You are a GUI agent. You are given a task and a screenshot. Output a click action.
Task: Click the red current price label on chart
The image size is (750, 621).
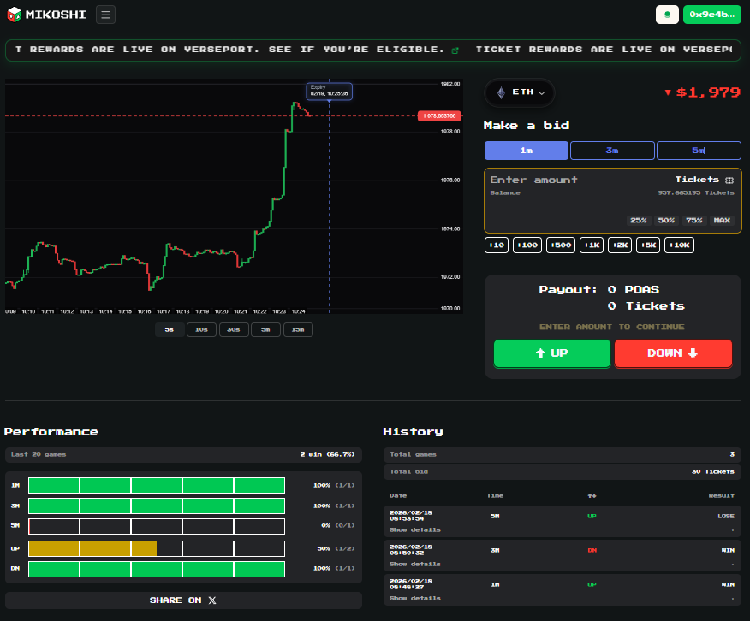(439, 116)
